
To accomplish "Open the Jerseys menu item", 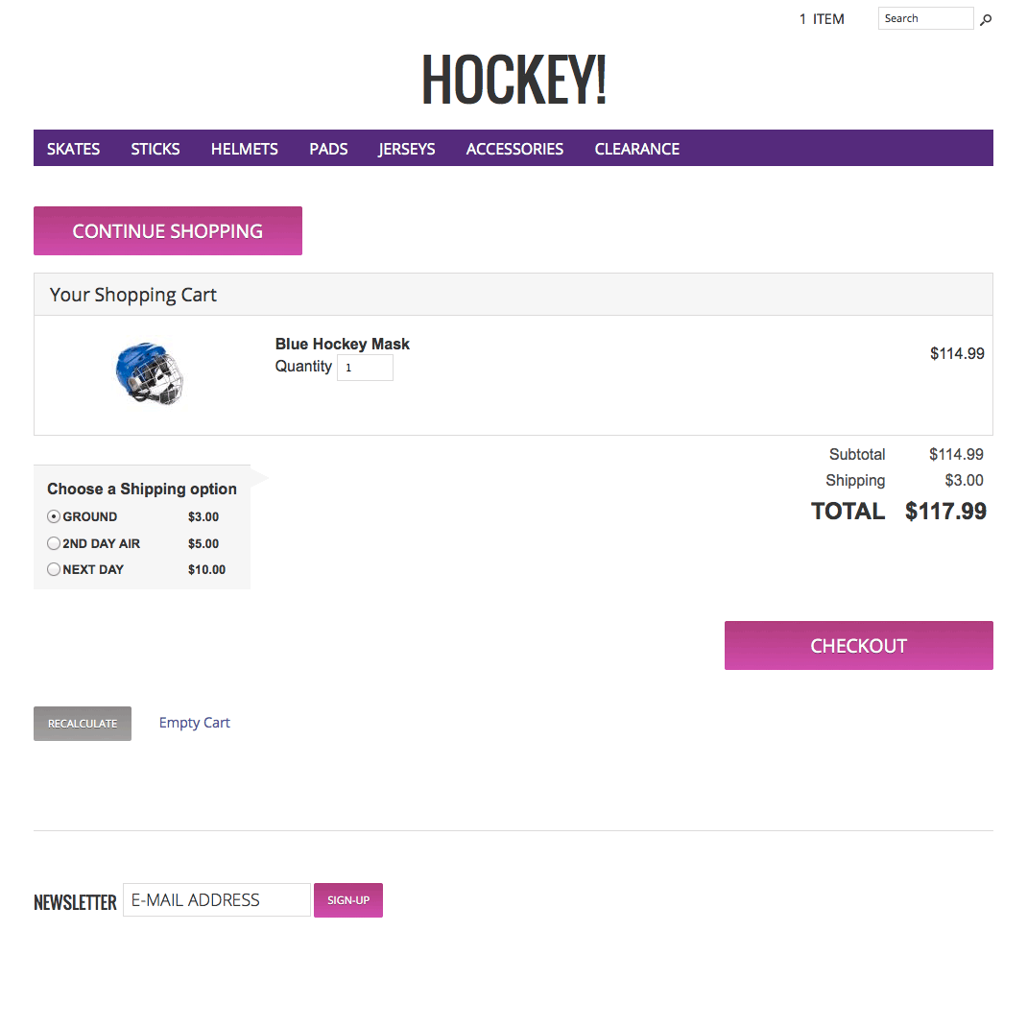I will [x=407, y=149].
